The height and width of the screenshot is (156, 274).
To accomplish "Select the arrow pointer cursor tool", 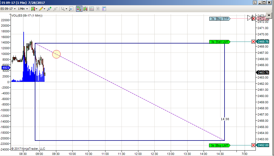I will 63,9.
